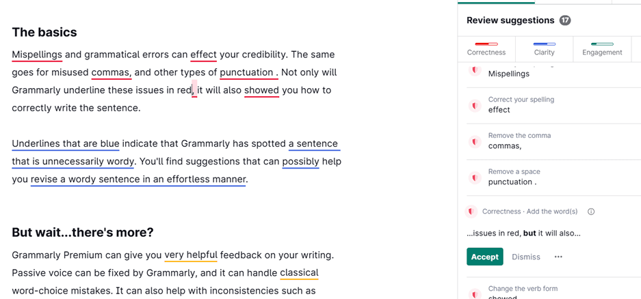
Task: Click the blue underlined word 'possibly'
Action: coord(301,162)
